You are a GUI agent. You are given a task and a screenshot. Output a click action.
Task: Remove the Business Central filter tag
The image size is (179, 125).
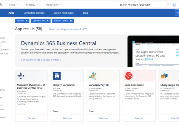pos(71,21)
